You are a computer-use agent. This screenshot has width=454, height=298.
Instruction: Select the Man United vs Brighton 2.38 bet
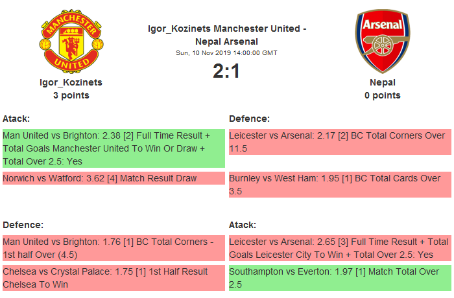click(x=113, y=148)
